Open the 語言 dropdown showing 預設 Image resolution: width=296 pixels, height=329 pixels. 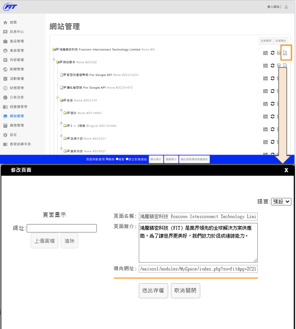pos(281,202)
